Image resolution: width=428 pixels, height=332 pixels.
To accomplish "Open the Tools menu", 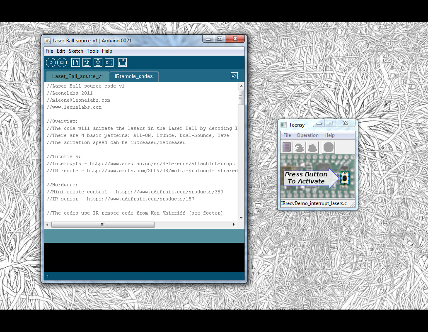I will (92, 51).
